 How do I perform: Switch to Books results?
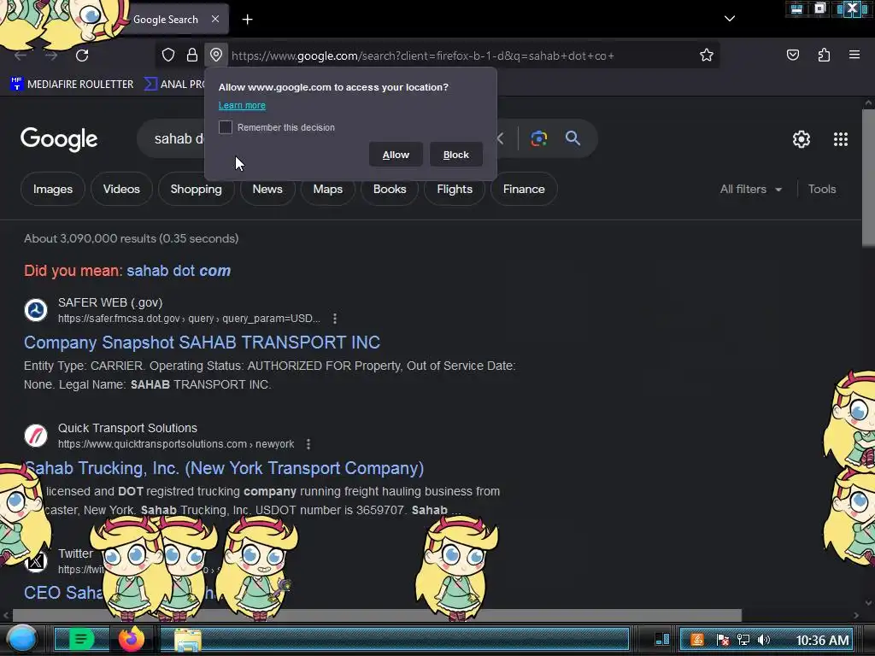pos(390,189)
